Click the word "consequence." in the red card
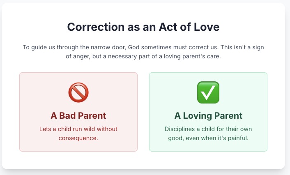 pos(78,138)
